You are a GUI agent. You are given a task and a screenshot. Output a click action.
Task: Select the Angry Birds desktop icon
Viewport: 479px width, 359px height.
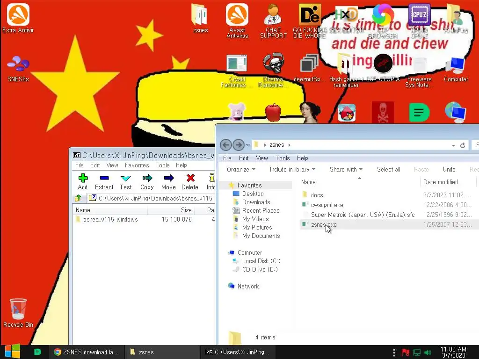tap(347, 113)
